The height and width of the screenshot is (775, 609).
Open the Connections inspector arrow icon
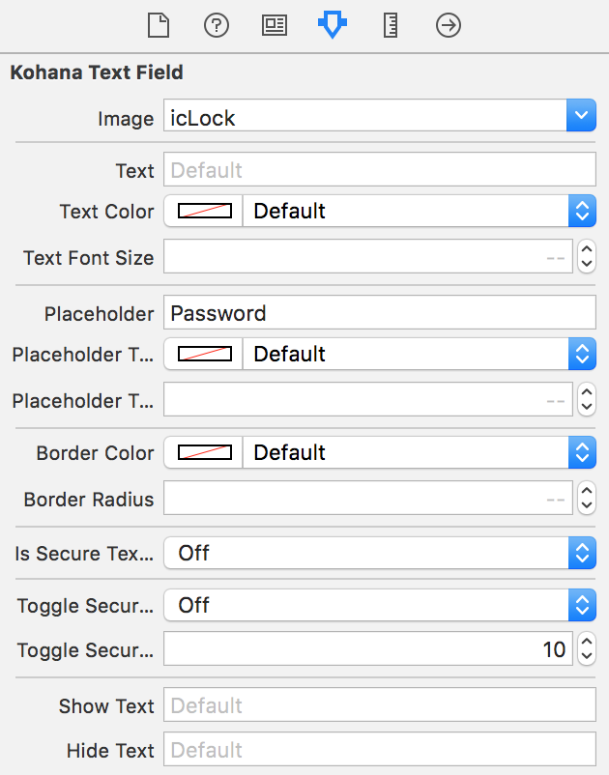pyautogui.click(x=449, y=25)
